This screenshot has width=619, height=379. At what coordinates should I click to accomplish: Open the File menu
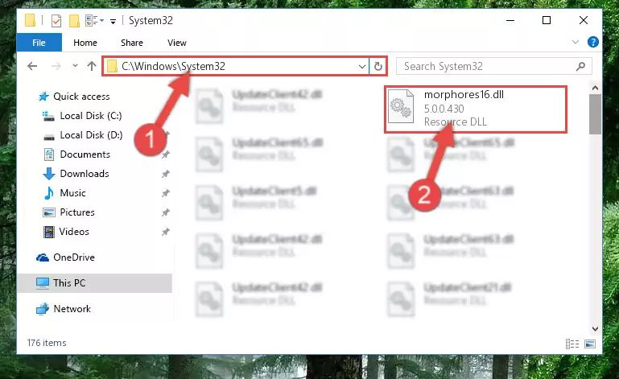tap(39, 42)
